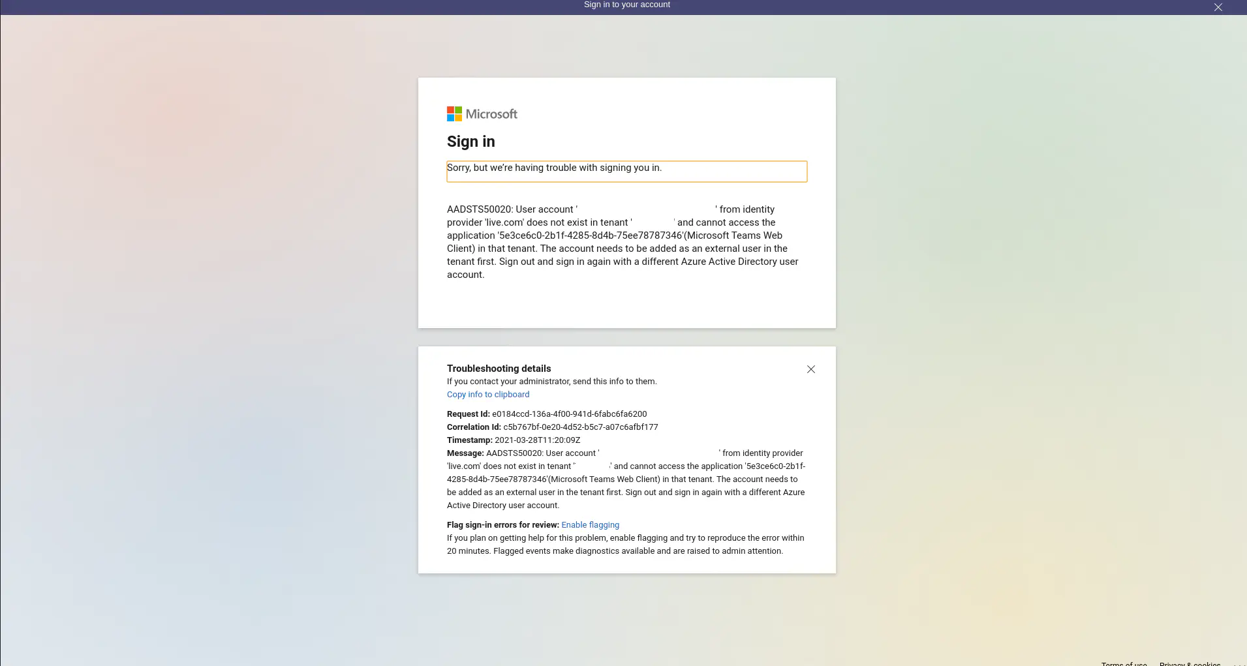Select the Sign in heading
This screenshot has height=666, width=1247.
point(470,142)
